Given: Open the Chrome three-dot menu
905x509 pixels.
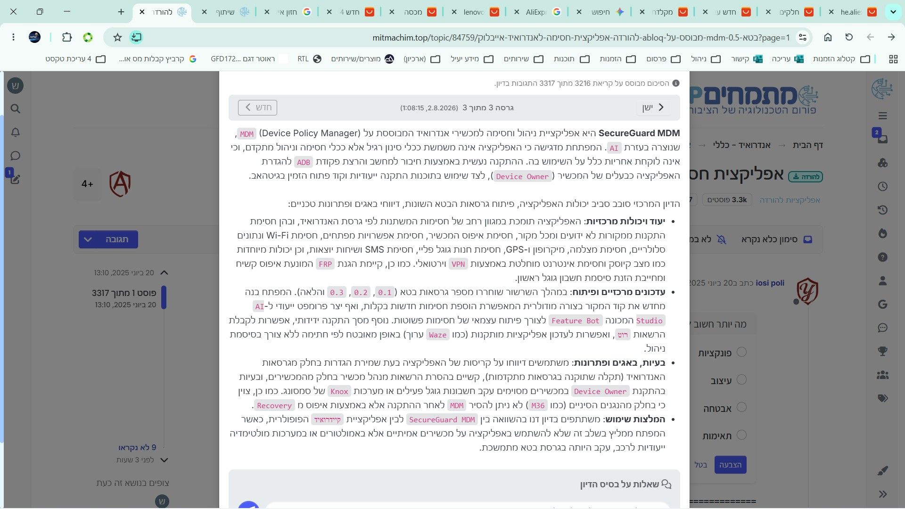Looking at the screenshot, I should pyautogui.click(x=13, y=37).
